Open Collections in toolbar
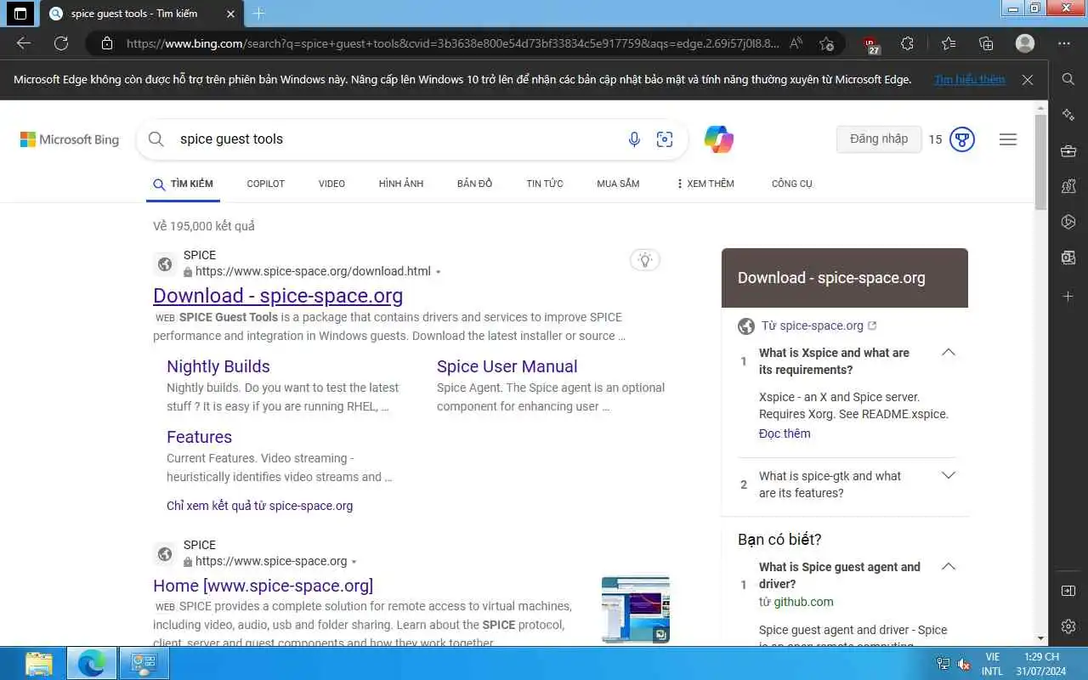The image size is (1088, 680). tap(986, 43)
